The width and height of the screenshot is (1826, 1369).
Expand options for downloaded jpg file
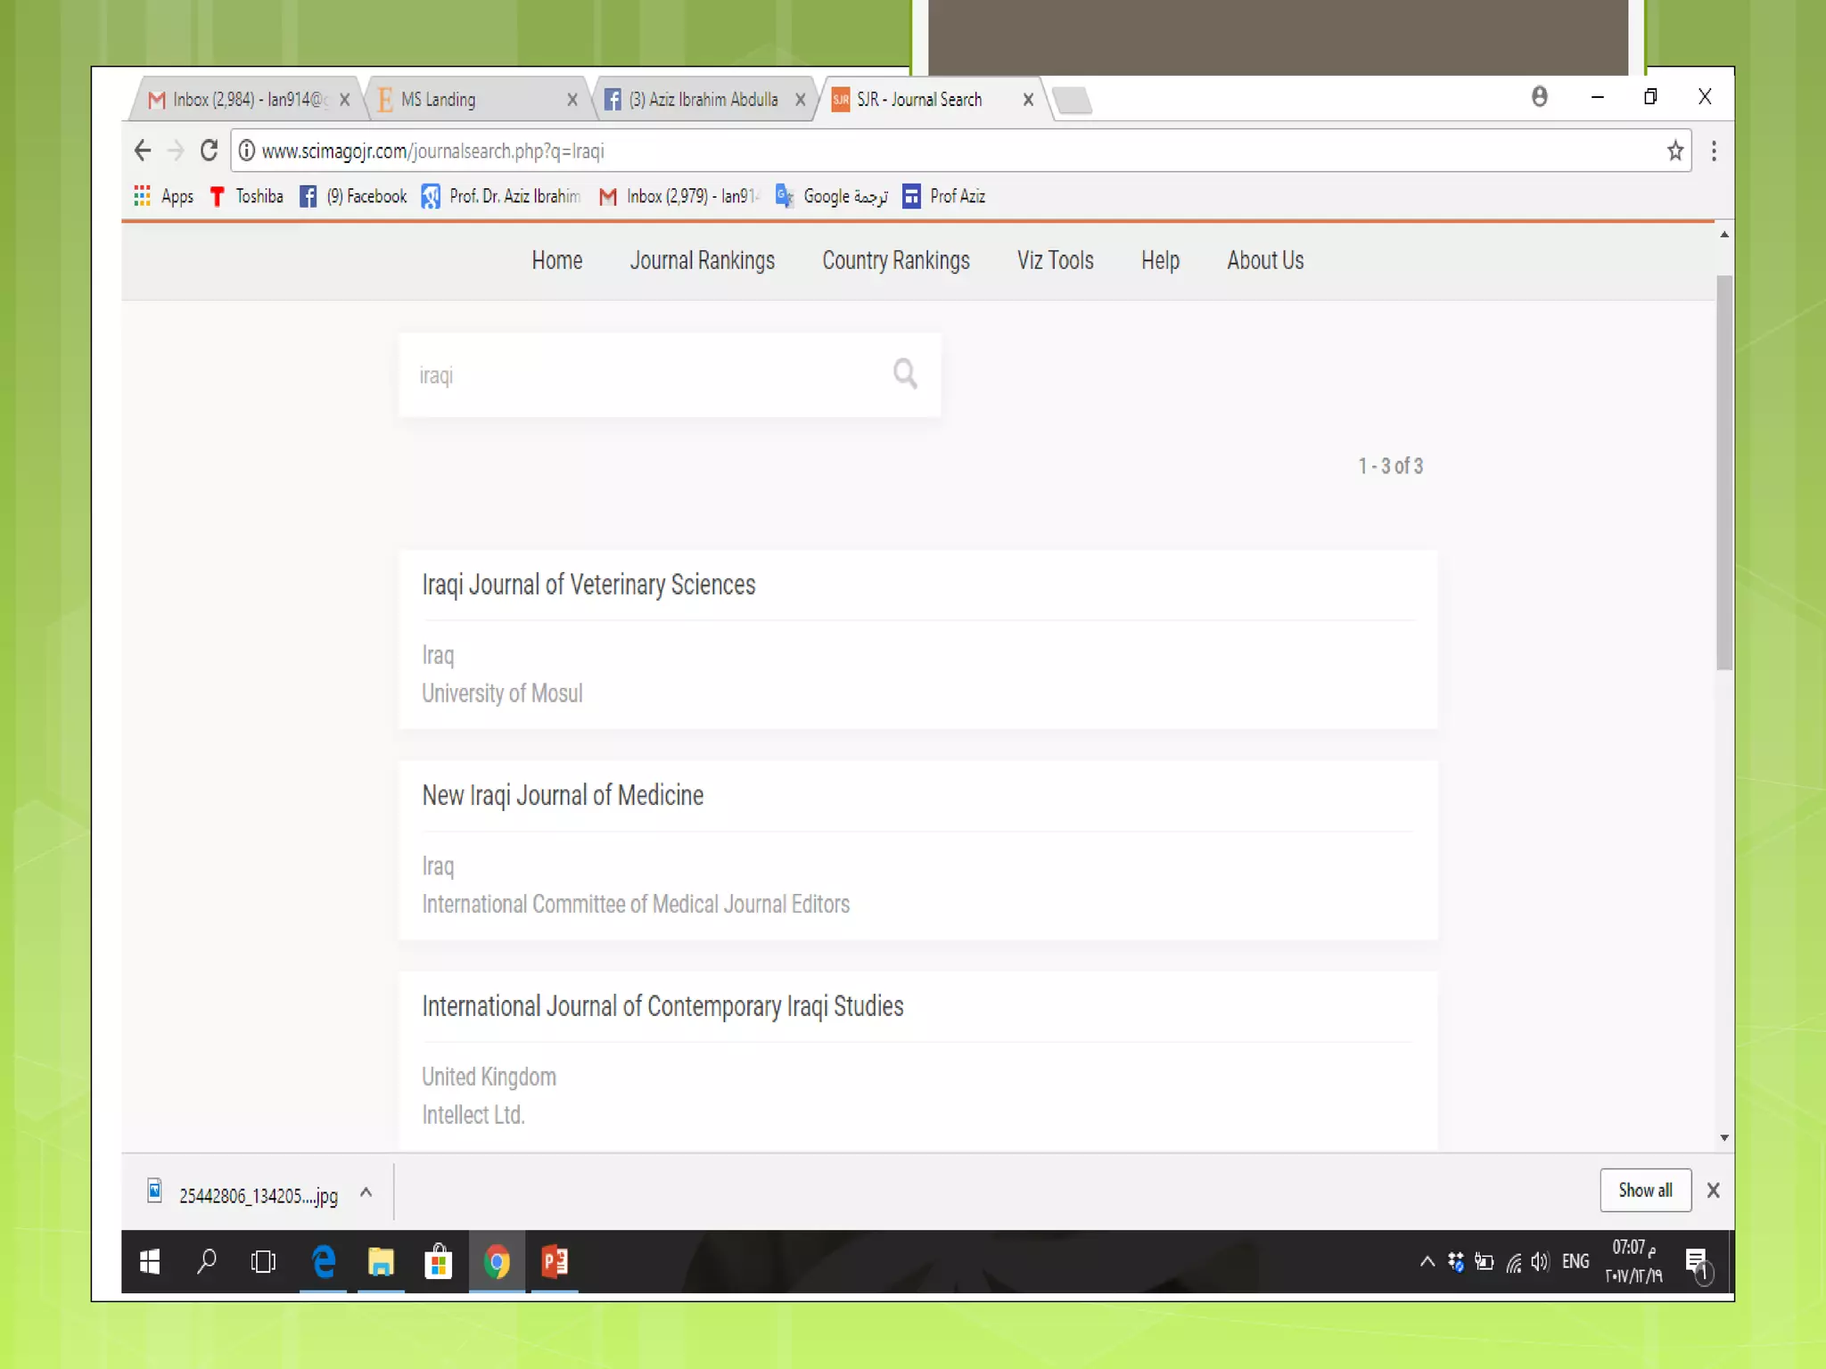tap(366, 1193)
